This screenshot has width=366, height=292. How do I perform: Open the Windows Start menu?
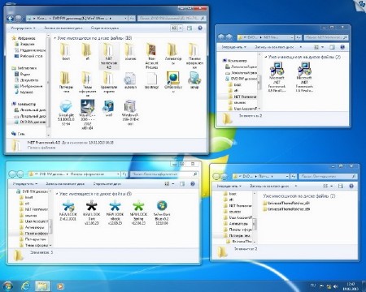7,286
